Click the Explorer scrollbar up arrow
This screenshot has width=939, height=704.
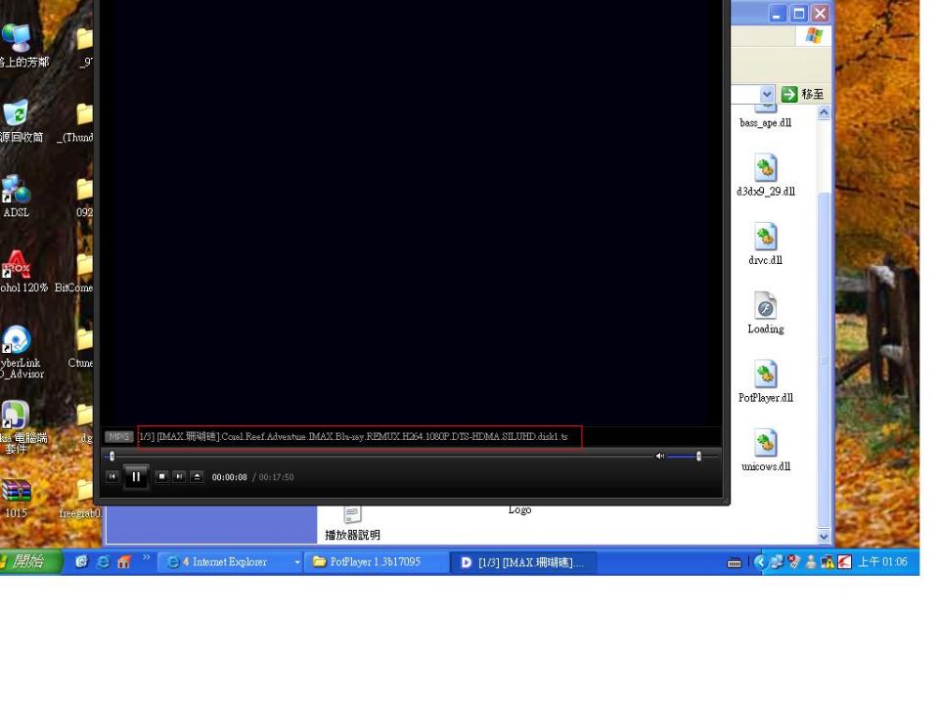click(824, 112)
